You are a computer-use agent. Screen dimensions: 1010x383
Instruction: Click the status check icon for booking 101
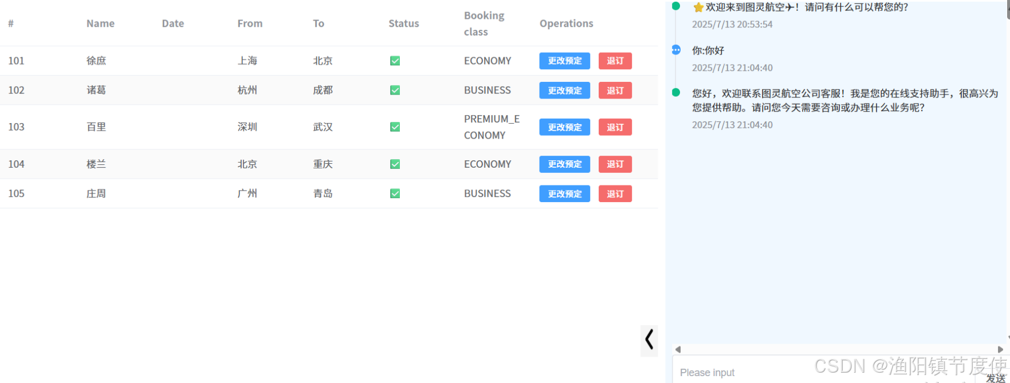point(395,61)
